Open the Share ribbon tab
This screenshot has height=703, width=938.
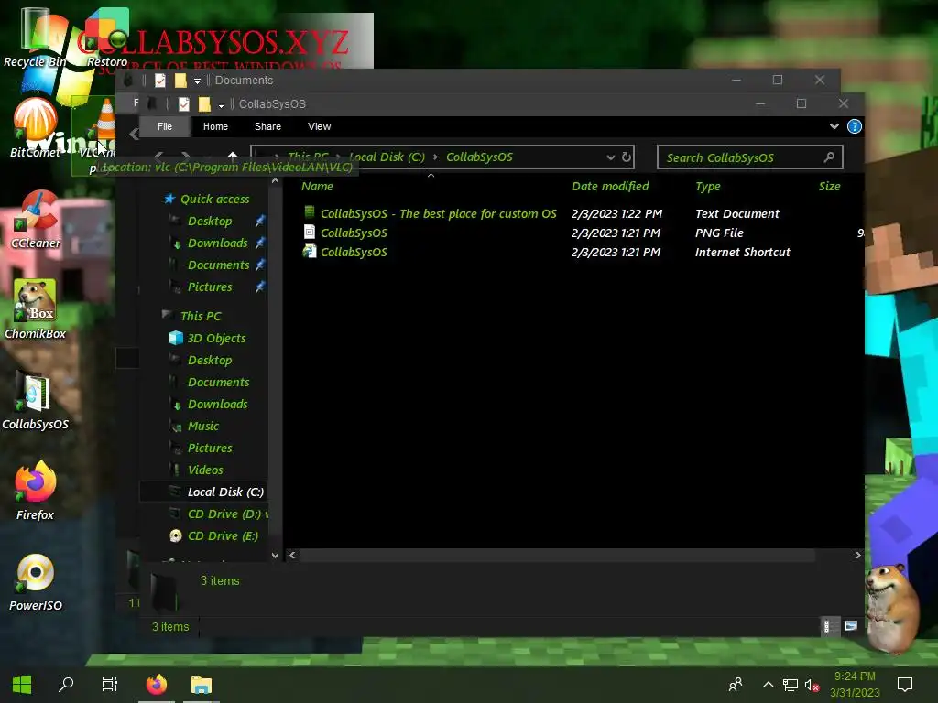point(267,126)
